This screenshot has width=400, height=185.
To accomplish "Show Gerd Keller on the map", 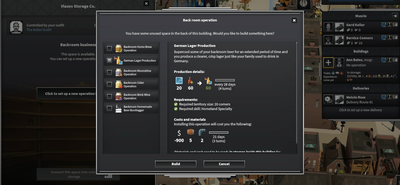I will coord(384,24).
